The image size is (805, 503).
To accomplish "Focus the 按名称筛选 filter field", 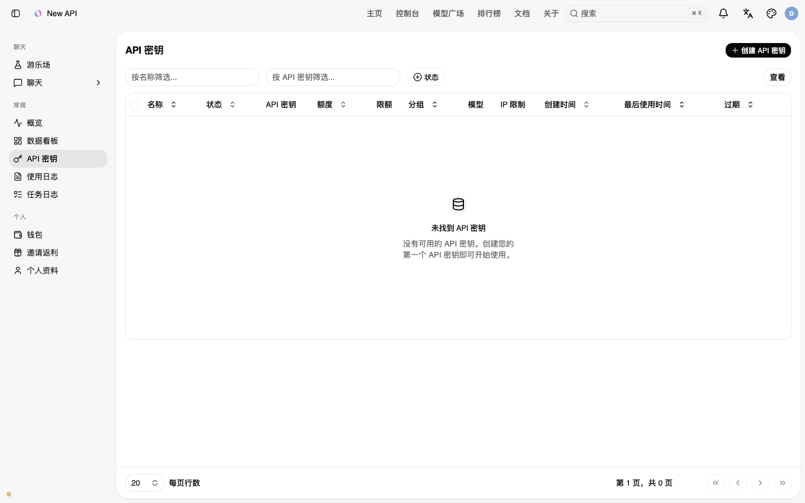I will pyautogui.click(x=192, y=77).
